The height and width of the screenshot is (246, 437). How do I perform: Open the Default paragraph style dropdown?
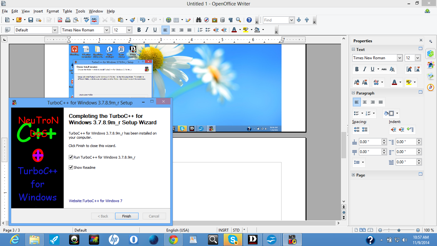[55, 30]
